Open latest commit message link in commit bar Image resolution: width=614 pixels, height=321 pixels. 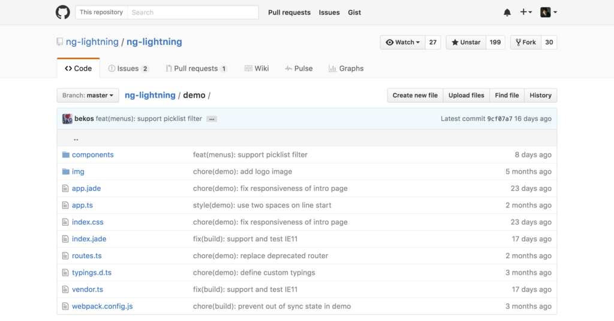149,119
